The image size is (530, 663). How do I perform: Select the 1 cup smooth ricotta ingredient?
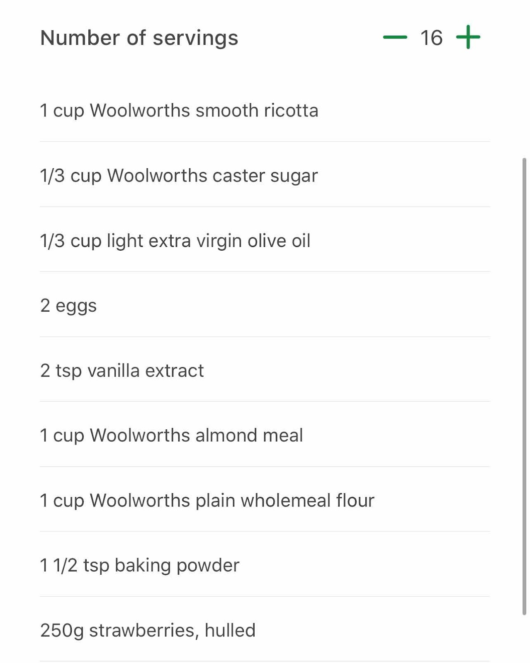265,110
